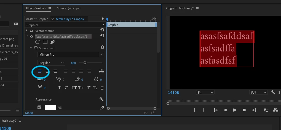Open dropdown next to Master * Graphic
Screen dimensions: 281x130
[x=52, y=19]
